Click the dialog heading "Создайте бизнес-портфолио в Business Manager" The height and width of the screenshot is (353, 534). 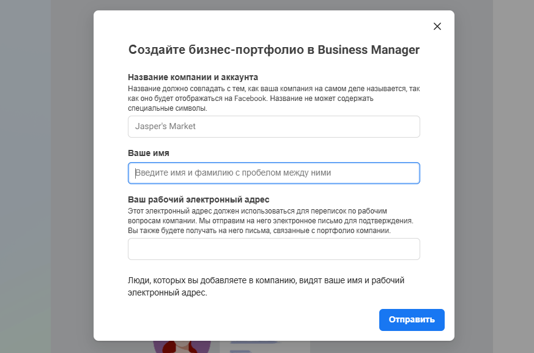tap(273, 50)
